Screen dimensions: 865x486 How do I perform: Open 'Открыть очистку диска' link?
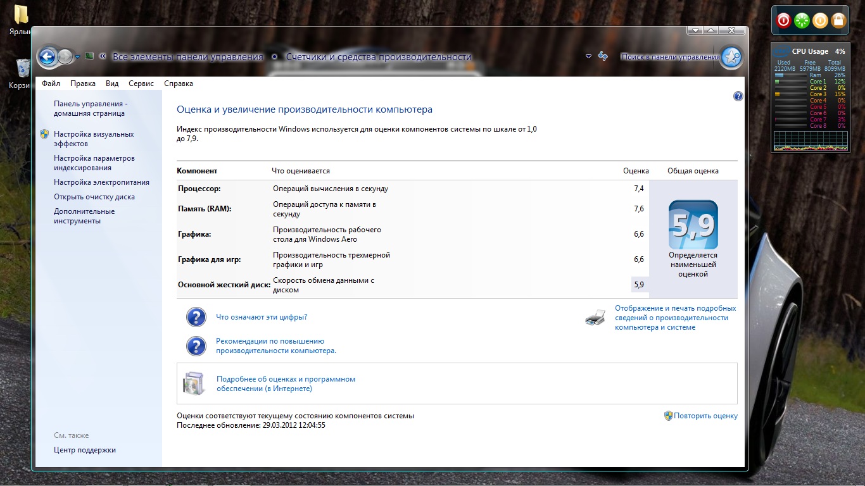pyautogui.click(x=94, y=197)
